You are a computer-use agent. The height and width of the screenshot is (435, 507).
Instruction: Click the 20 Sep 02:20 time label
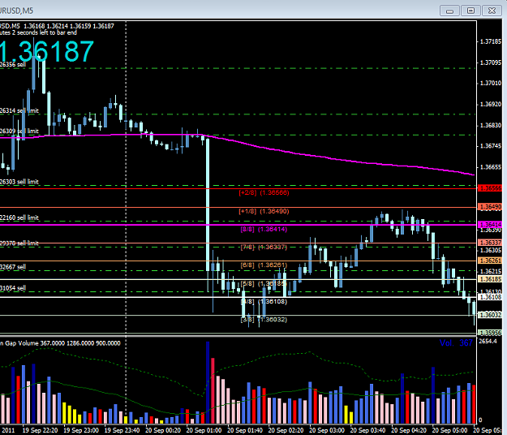tap(286, 430)
